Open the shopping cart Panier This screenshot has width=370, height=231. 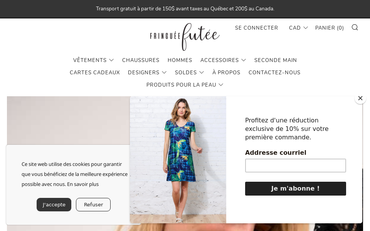(x=329, y=28)
